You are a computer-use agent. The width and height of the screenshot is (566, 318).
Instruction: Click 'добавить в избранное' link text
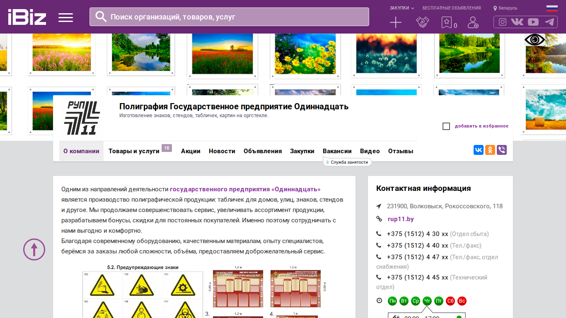coord(481,126)
